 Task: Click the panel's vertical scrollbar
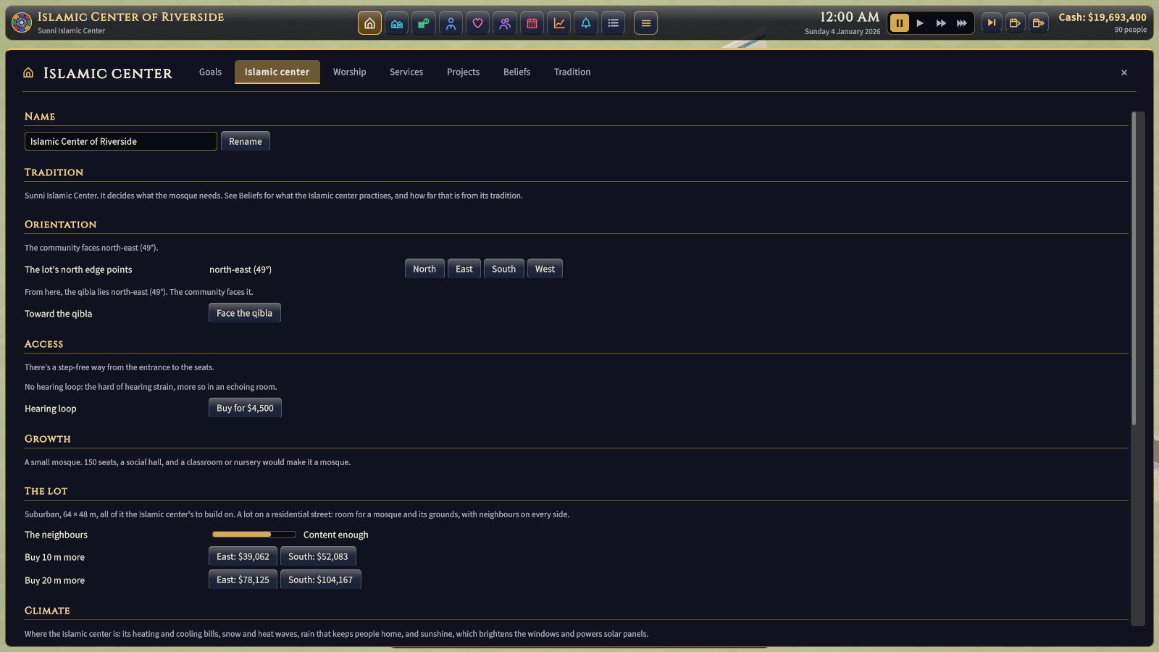click(1134, 268)
